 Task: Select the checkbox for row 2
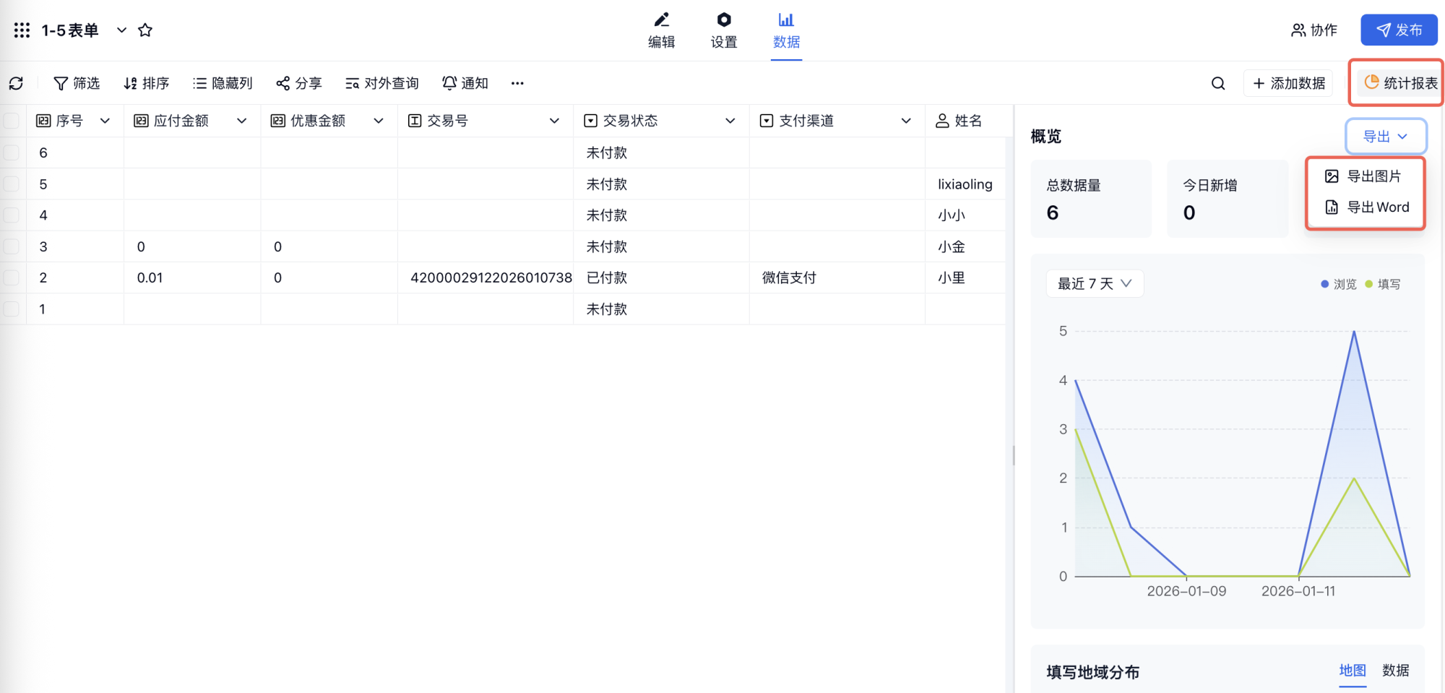[x=12, y=277]
